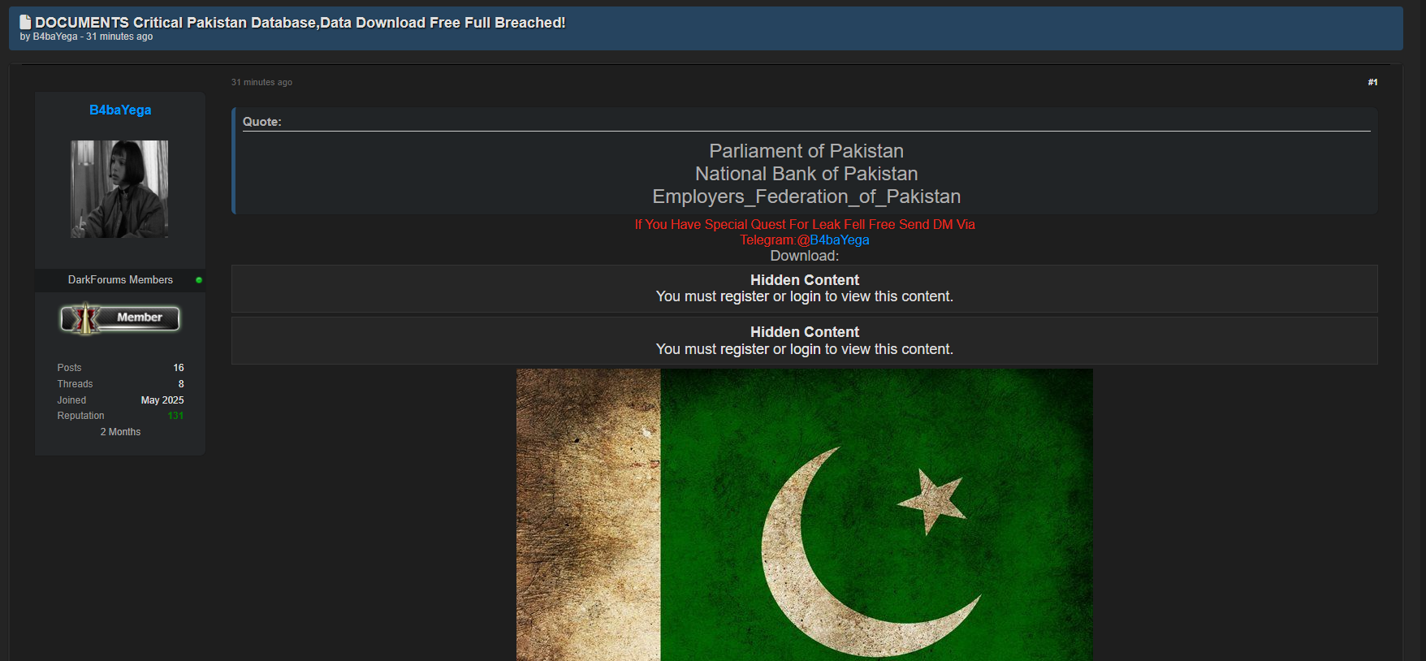Open B4baYega's avatar picture
Screen dimensions: 1426x661
point(119,189)
